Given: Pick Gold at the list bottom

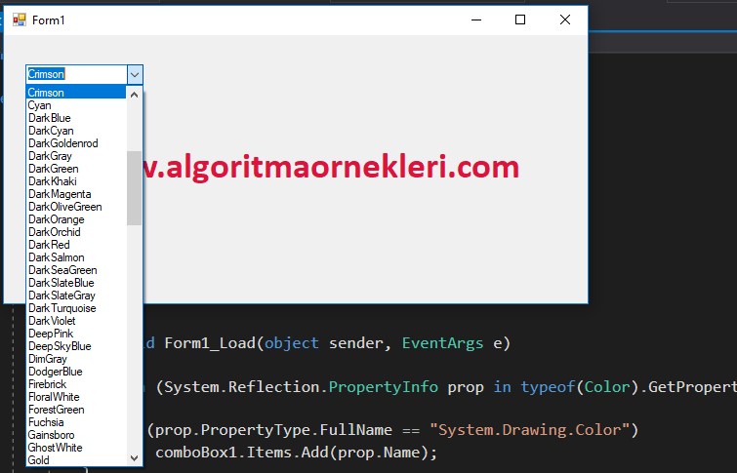Looking at the screenshot, I should point(39,459).
